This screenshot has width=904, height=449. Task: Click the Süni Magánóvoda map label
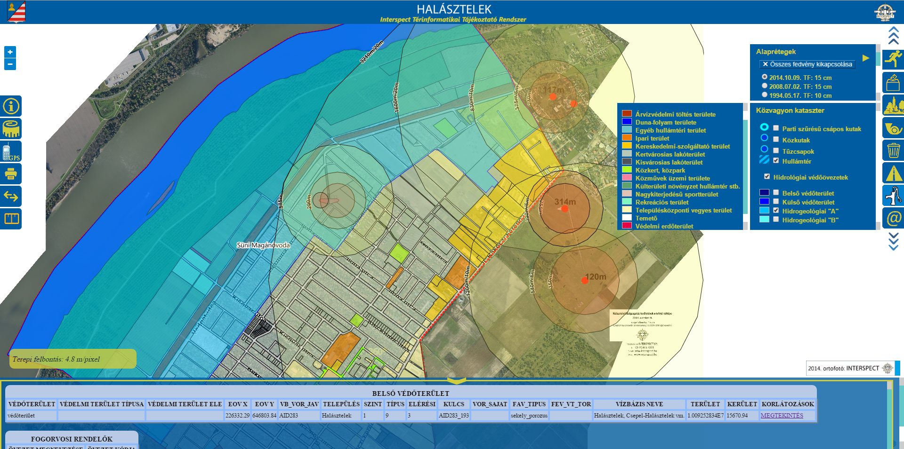click(263, 245)
